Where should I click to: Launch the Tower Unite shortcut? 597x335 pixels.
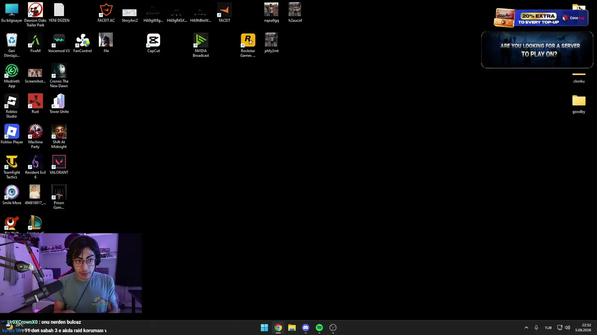point(59,104)
